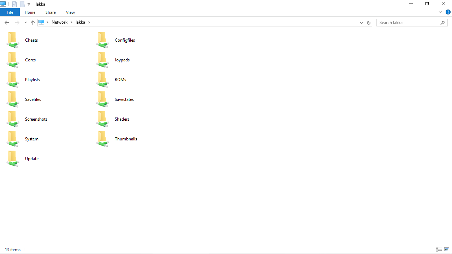Select the ROMs shared folder icon
This screenshot has width=452, height=254.
[x=102, y=80]
